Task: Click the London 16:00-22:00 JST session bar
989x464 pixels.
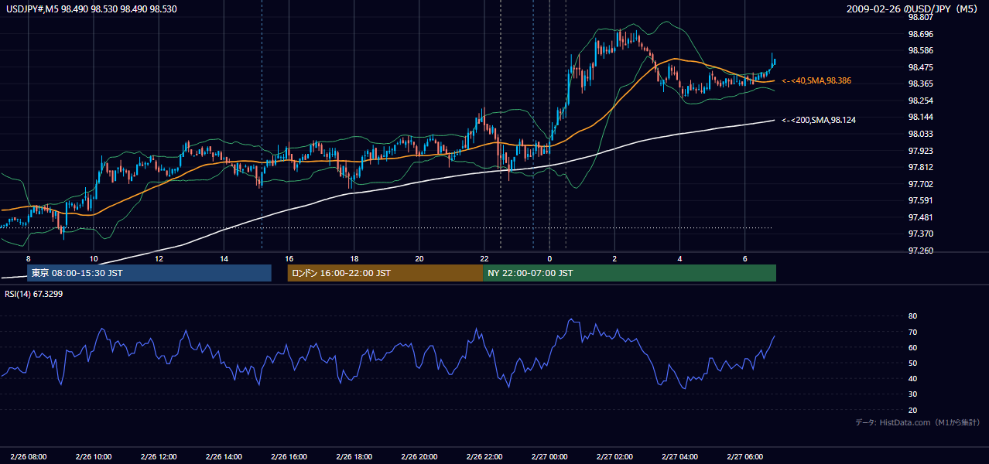Action: (x=385, y=273)
